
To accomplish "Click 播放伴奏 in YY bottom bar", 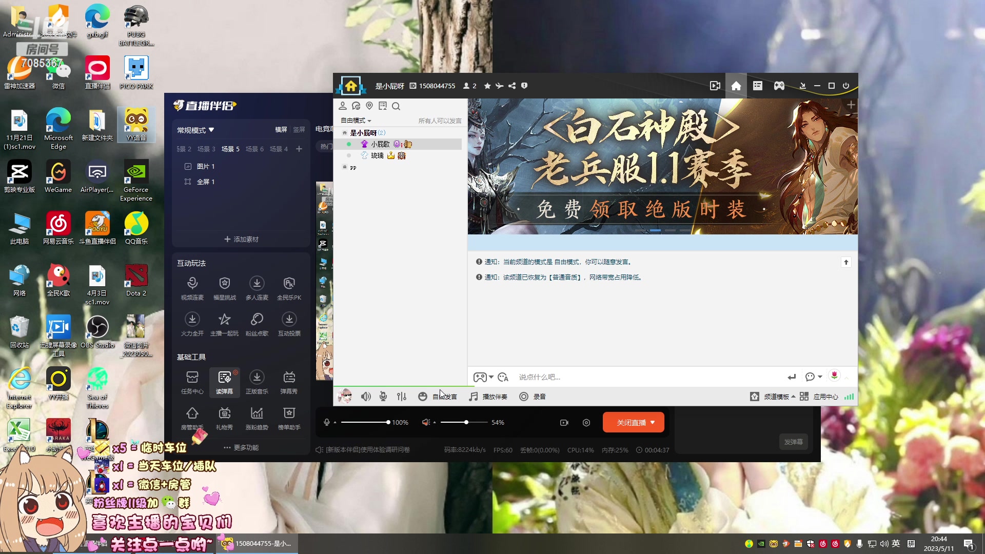I will 488,397.
